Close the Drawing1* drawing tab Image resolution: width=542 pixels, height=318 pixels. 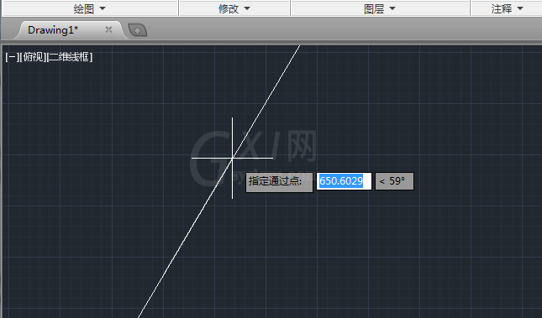(x=108, y=29)
